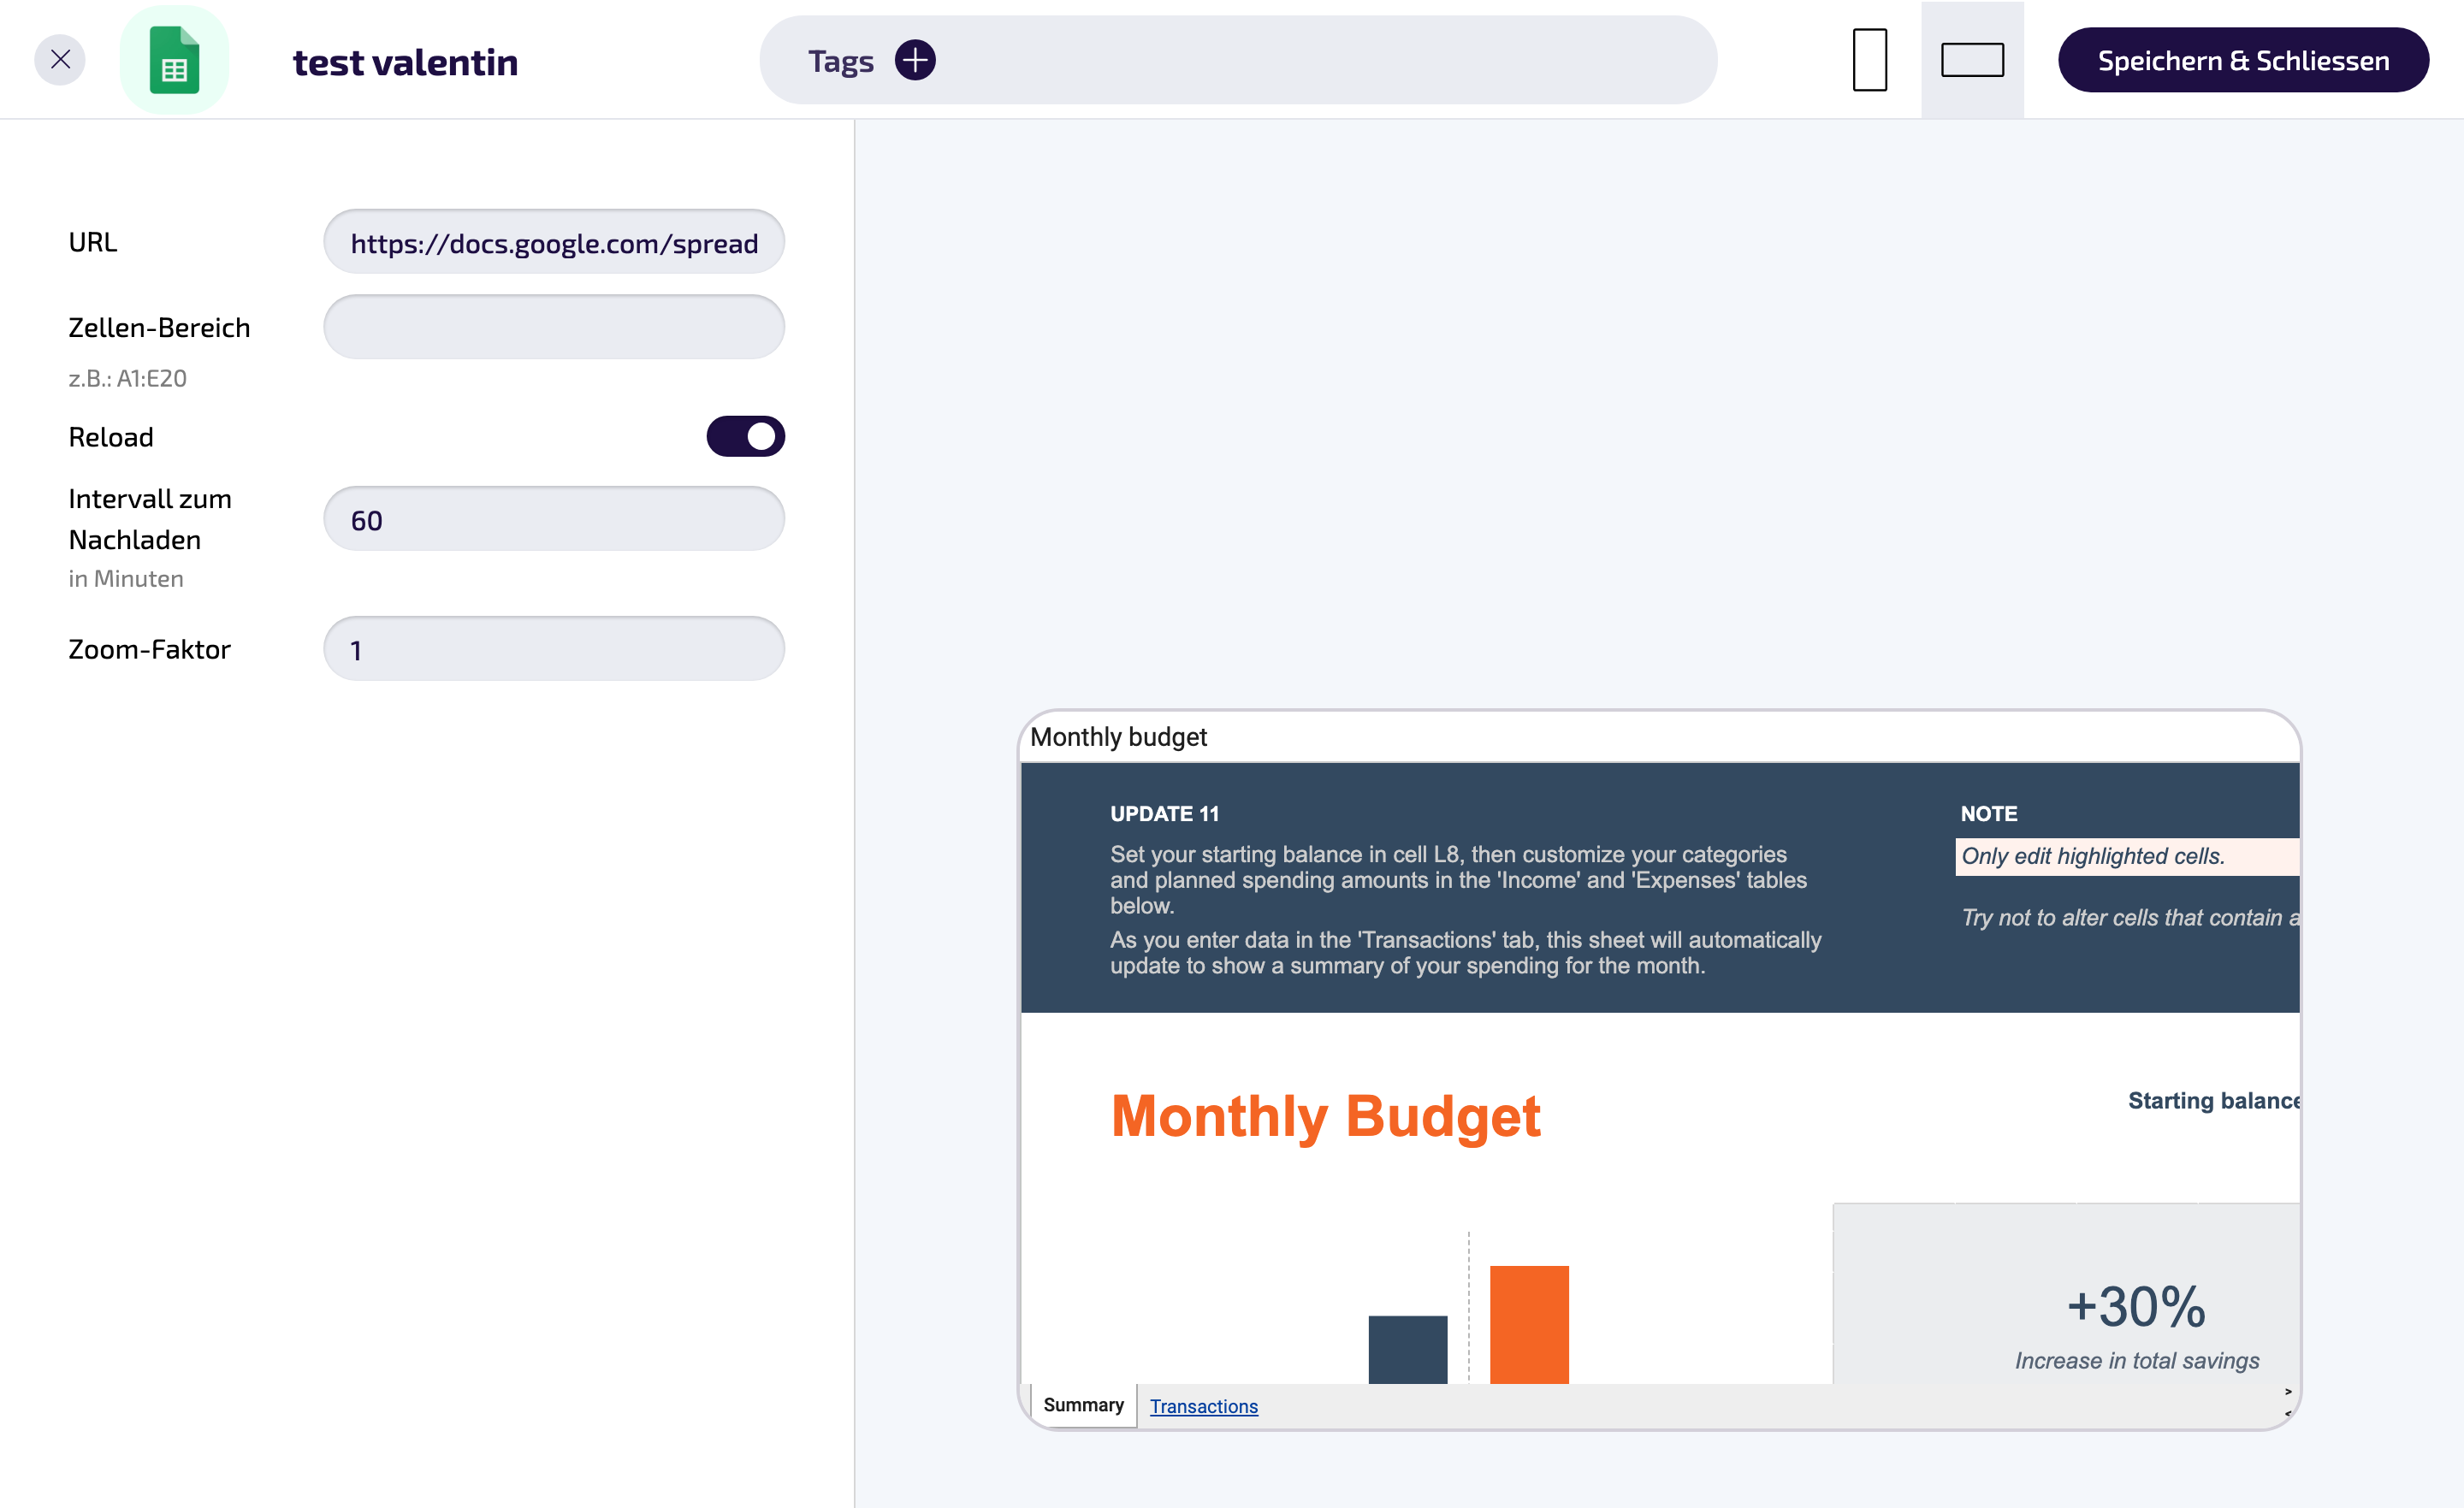Click the orange chart bar
The height and width of the screenshot is (1508, 2464).
pyautogui.click(x=1529, y=1325)
